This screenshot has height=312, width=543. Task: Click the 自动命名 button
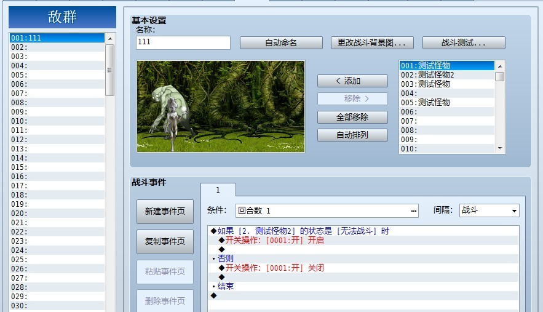tap(281, 43)
